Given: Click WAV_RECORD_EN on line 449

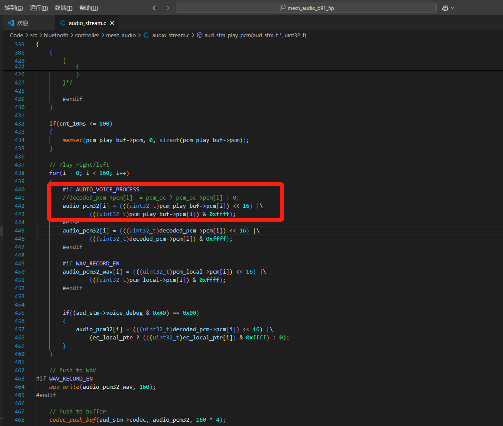Looking at the screenshot, I should click(97, 264).
